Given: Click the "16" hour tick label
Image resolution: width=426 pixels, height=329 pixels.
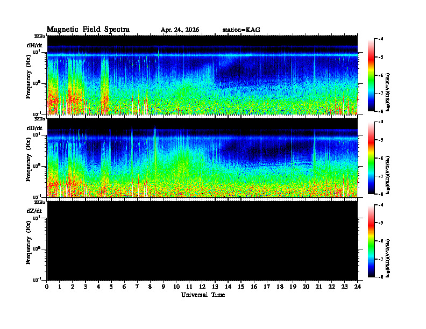Looking at the screenshot, I should [254, 287].
